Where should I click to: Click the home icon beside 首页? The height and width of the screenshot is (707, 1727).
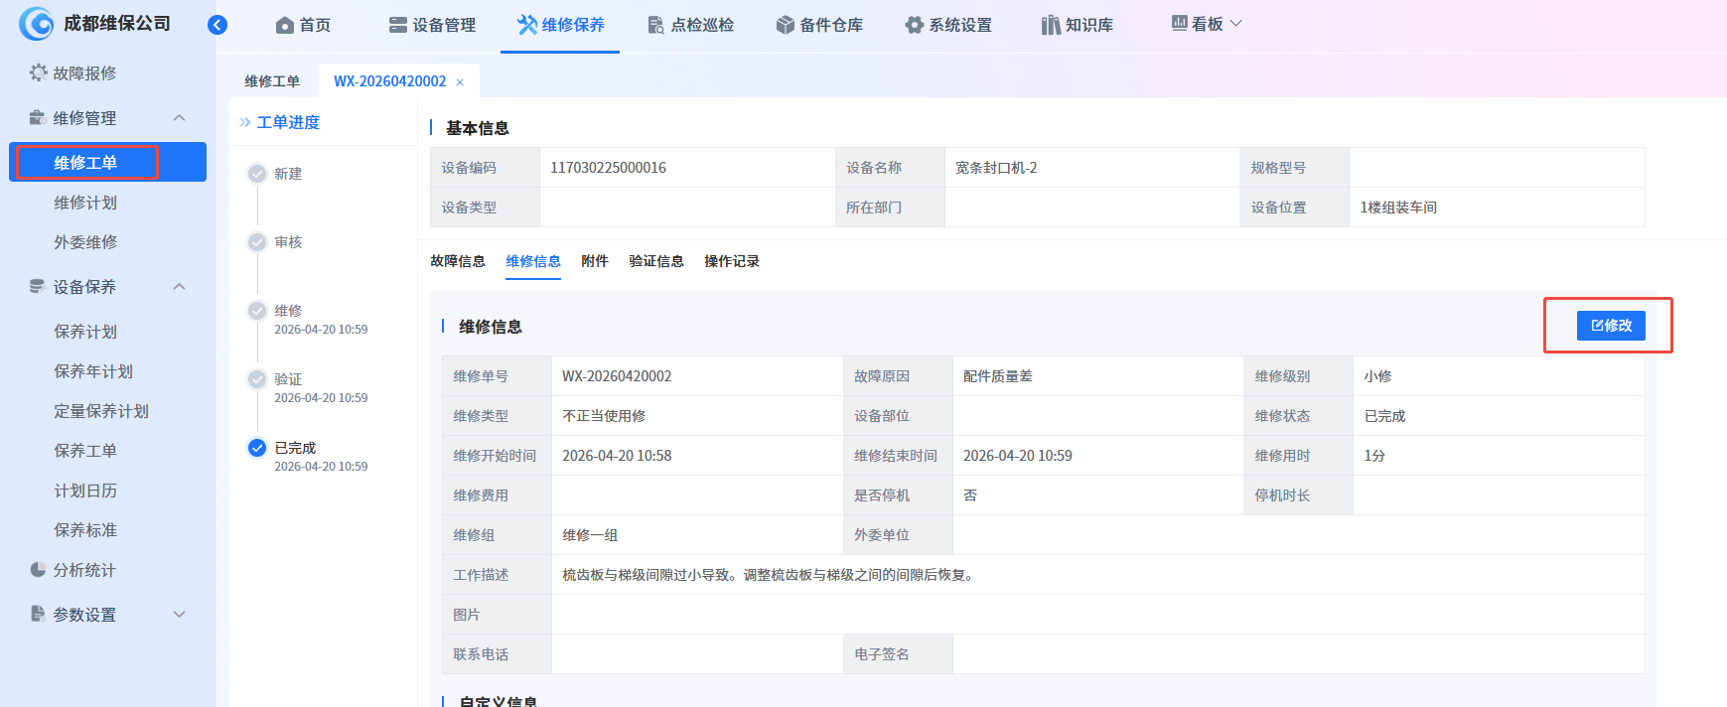point(285,25)
